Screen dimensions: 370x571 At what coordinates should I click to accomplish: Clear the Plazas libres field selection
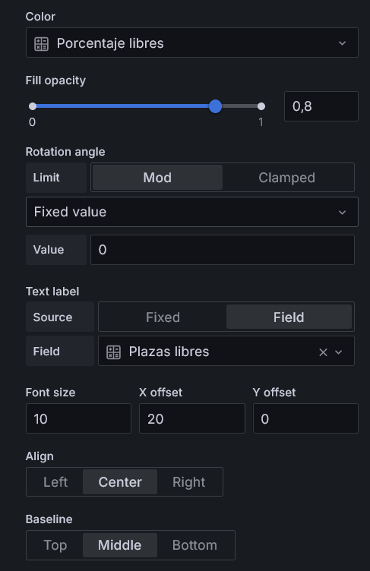point(323,352)
